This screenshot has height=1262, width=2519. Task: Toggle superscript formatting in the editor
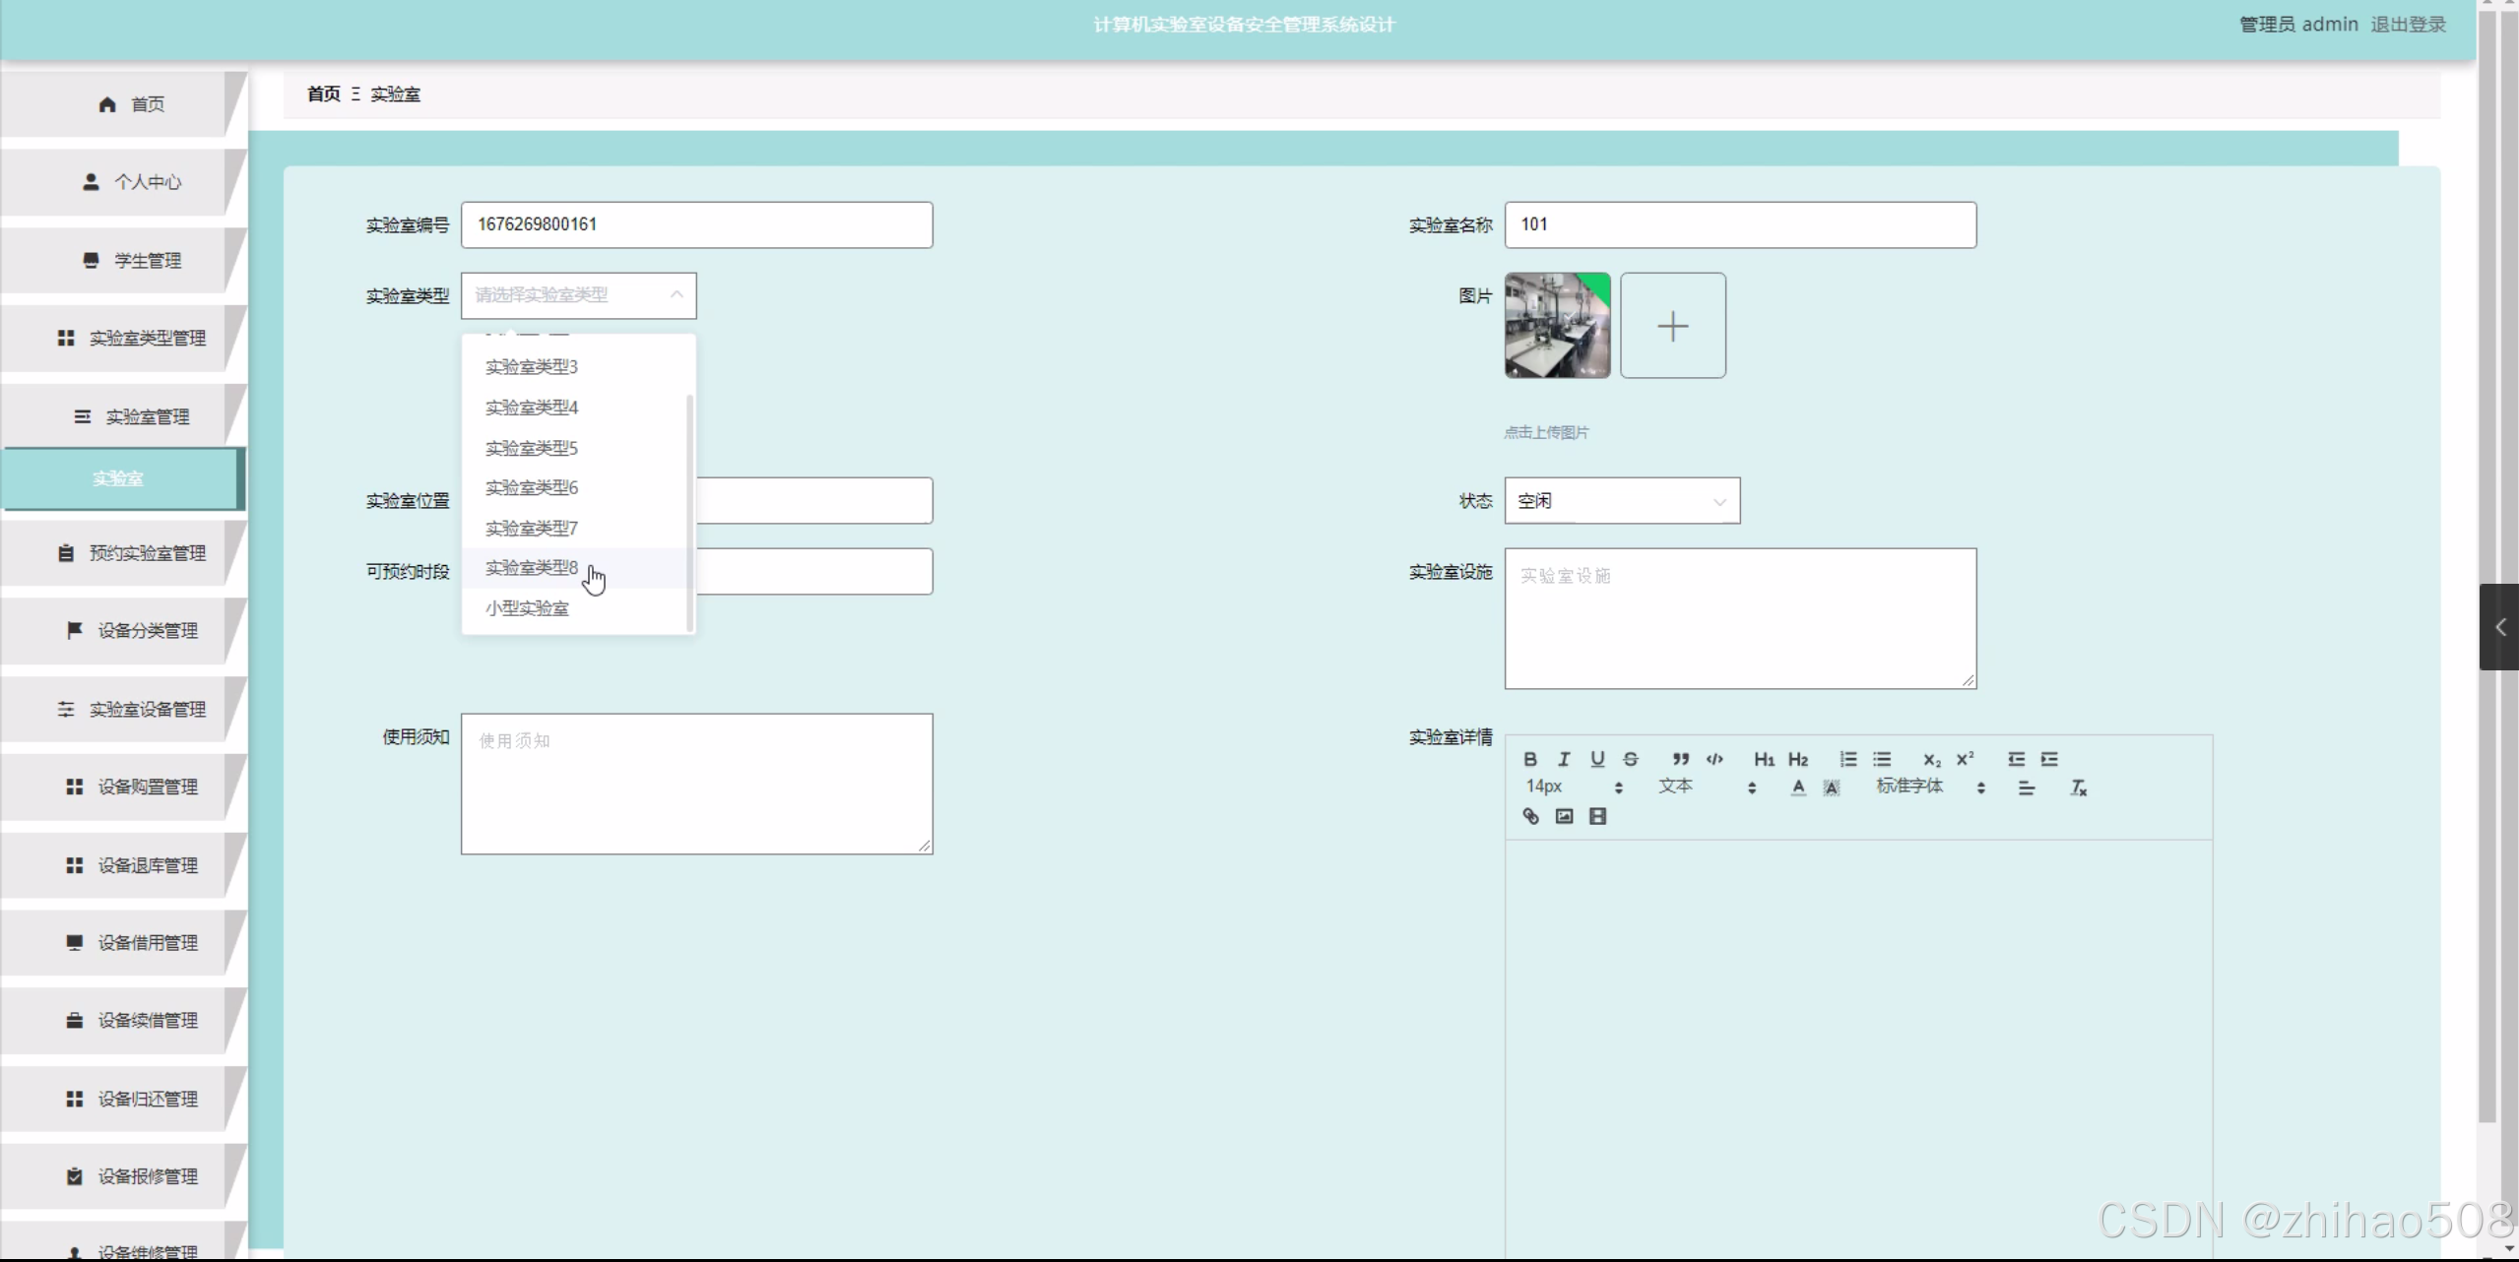coord(1965,759)
